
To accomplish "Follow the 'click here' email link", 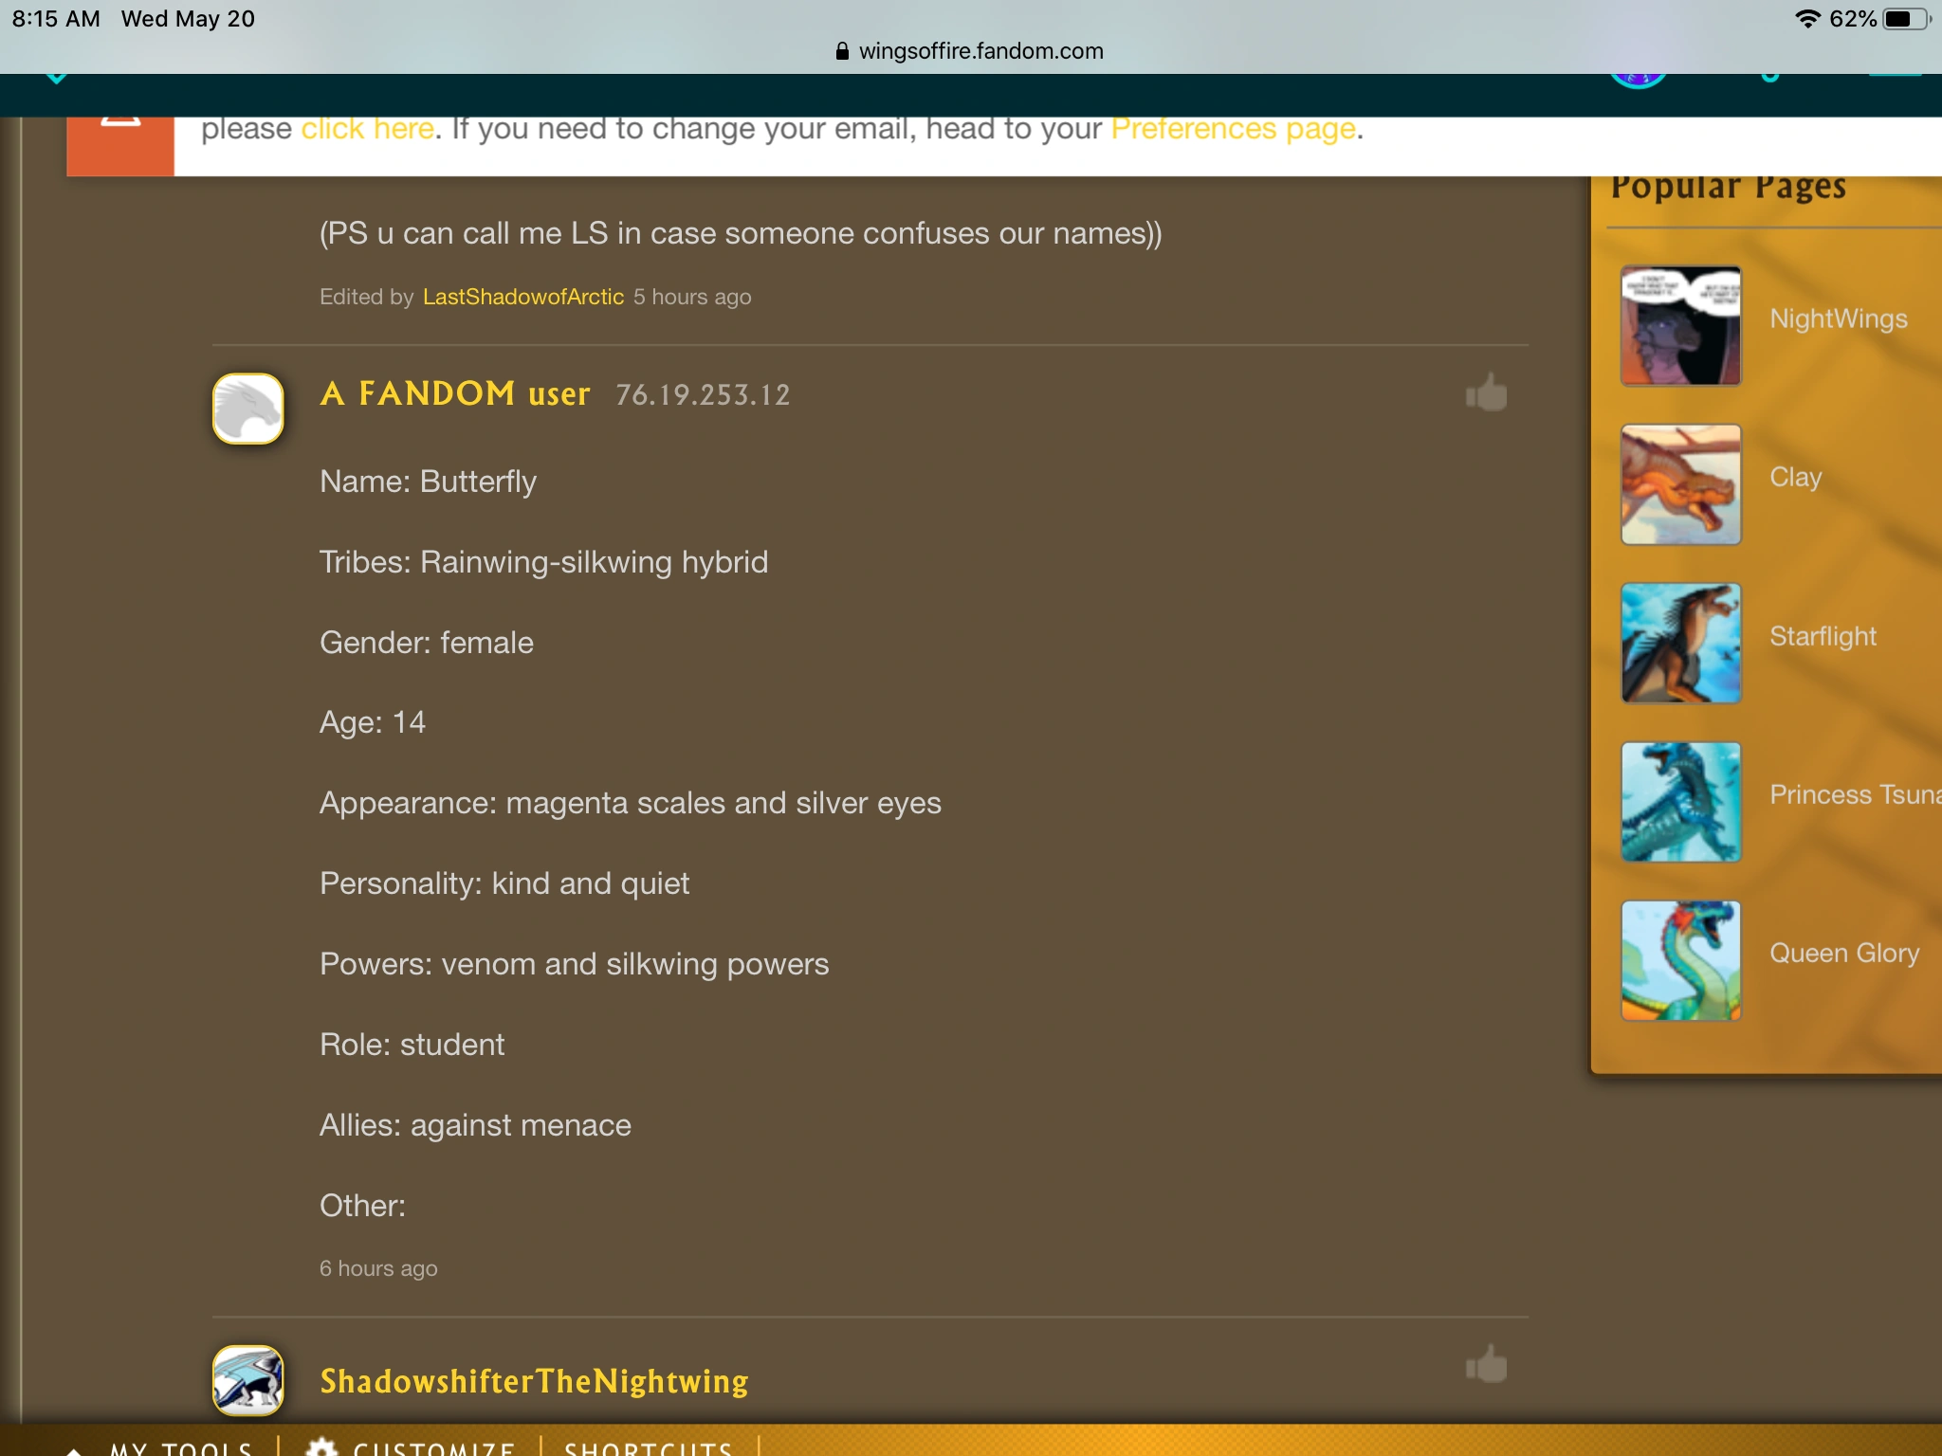I will (x=368, y=129).
